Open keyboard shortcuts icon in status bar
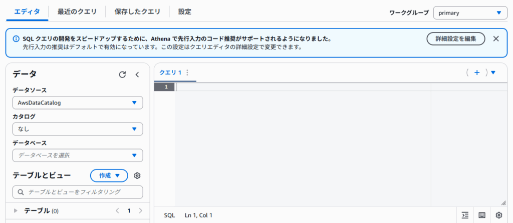 (482, 215)
